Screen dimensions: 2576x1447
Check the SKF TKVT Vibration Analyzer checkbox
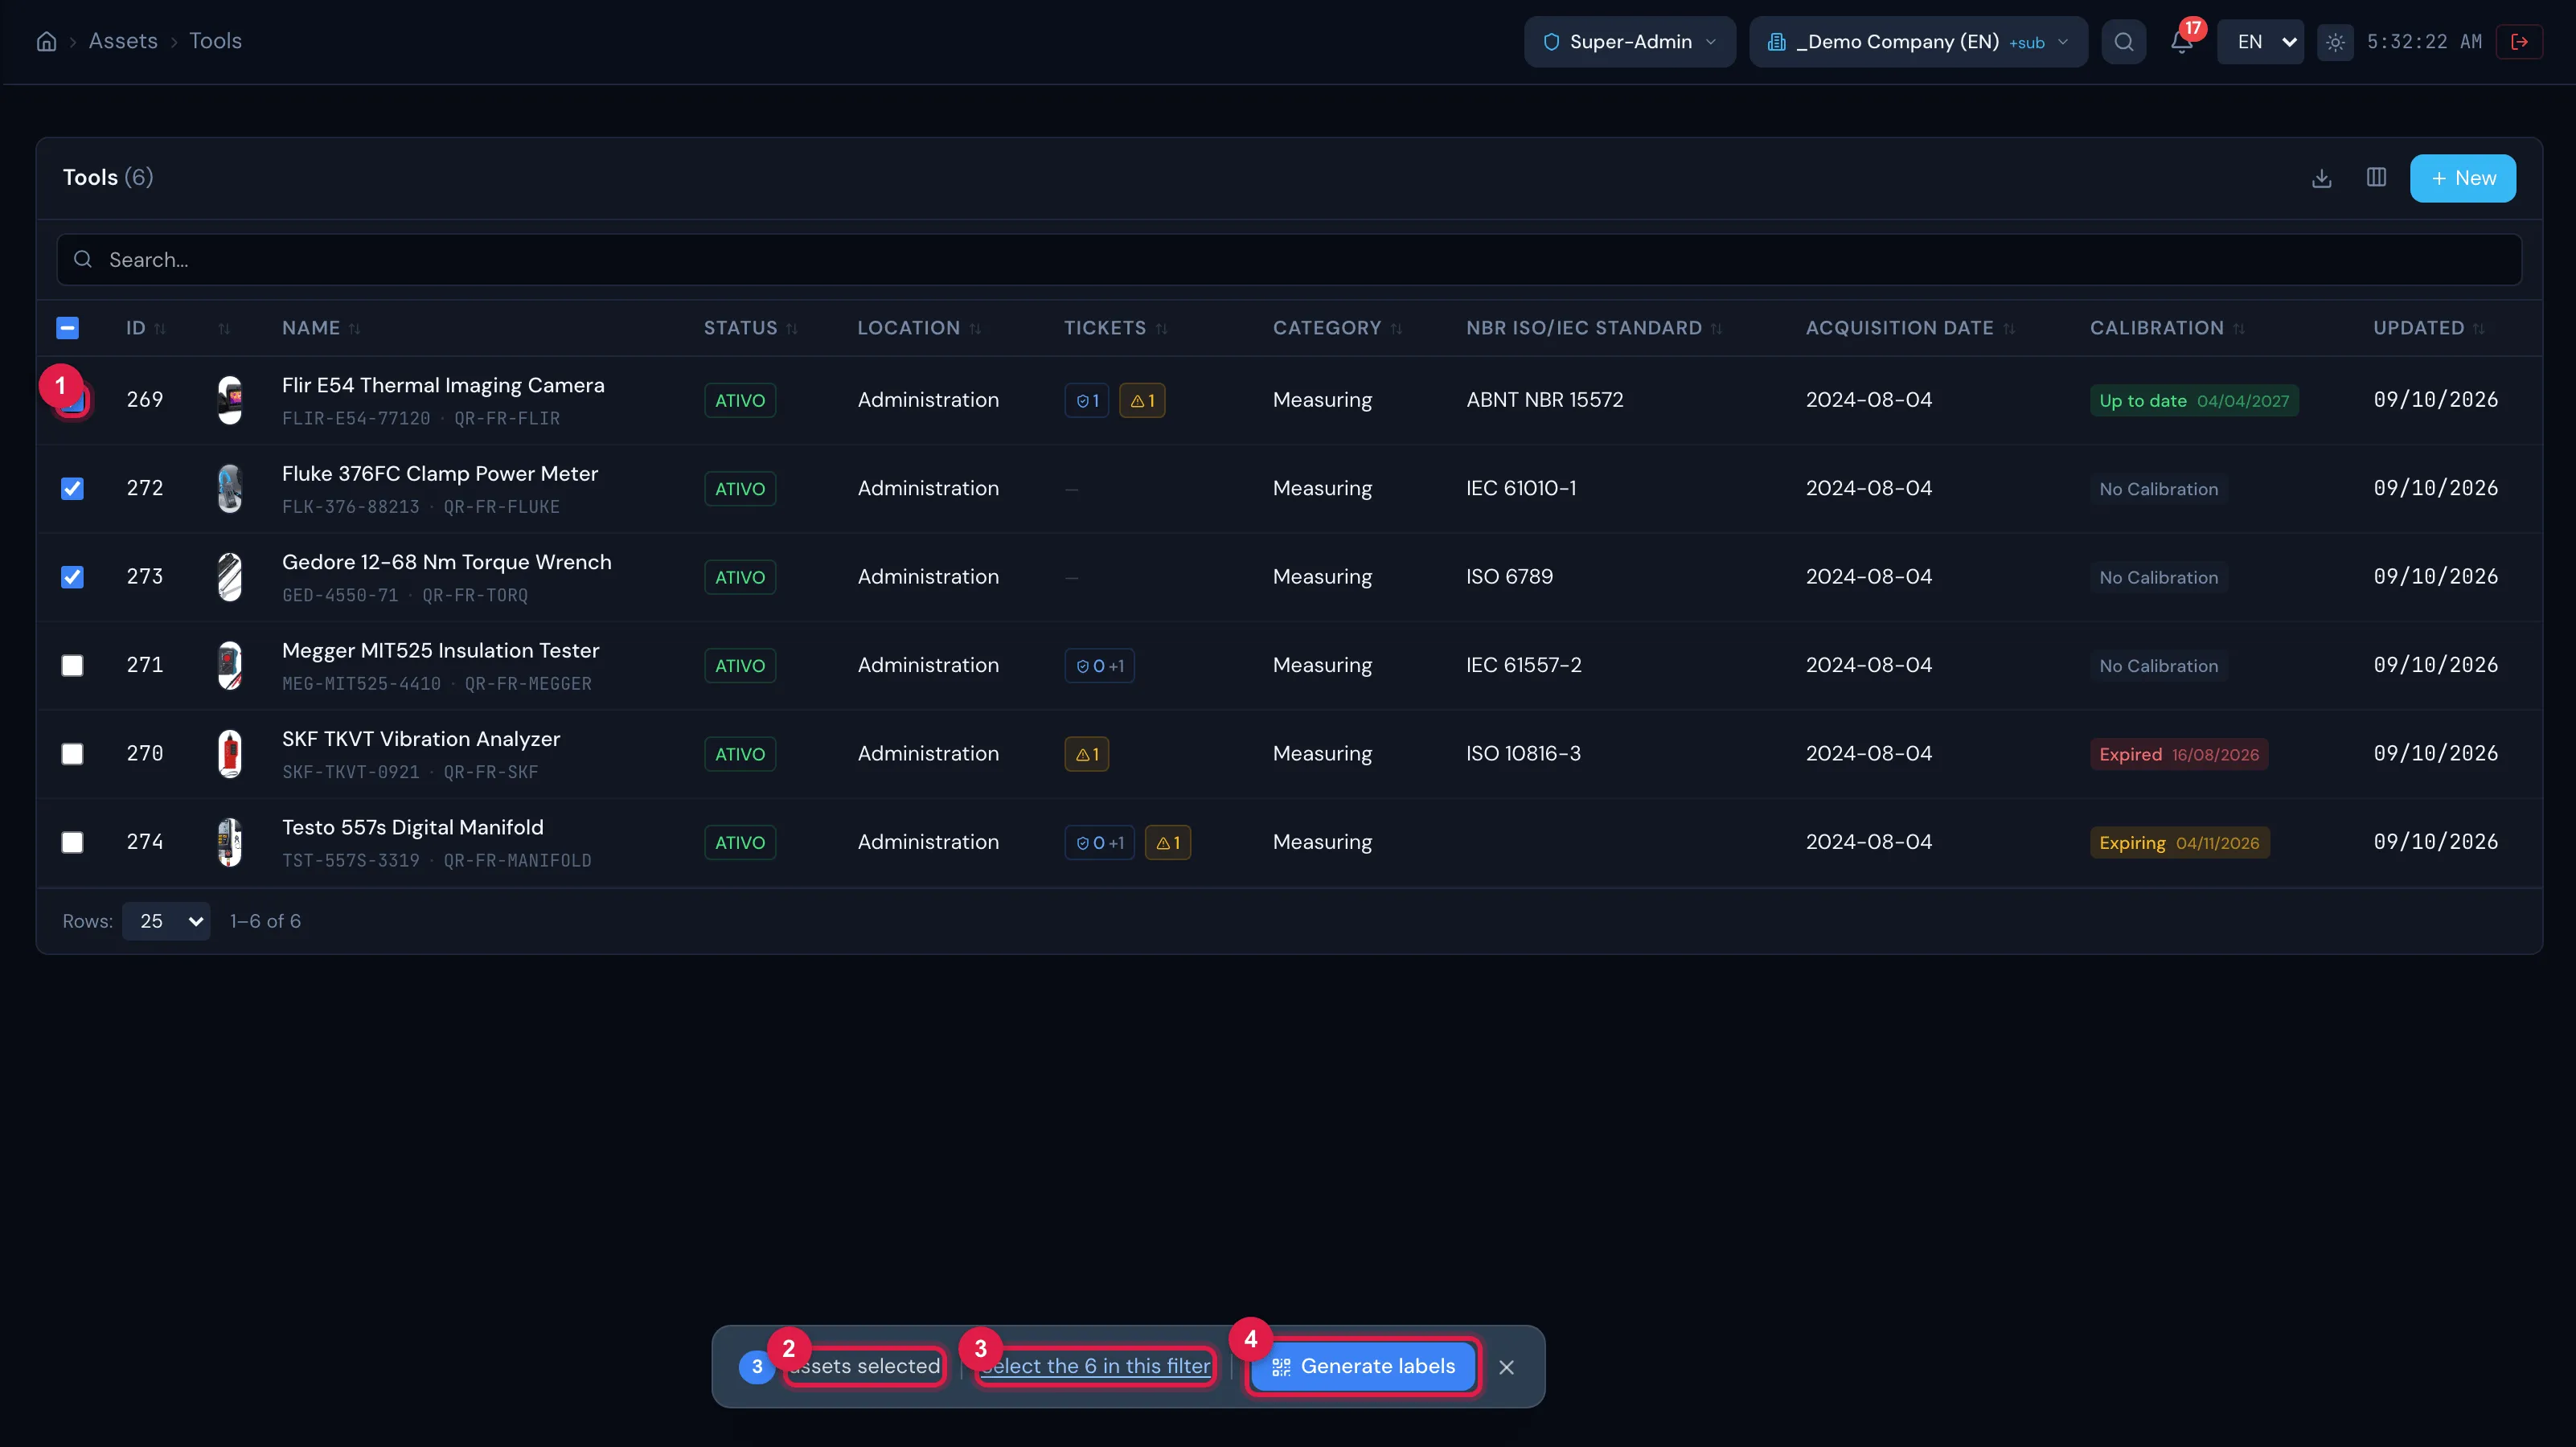72,754
